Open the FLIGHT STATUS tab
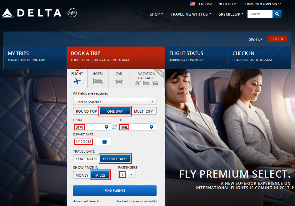295x206 pixels. pyautogui.click(x=197, y=57)
